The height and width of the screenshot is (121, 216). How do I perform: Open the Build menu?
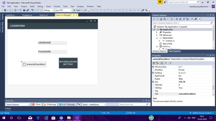(32, 6)
